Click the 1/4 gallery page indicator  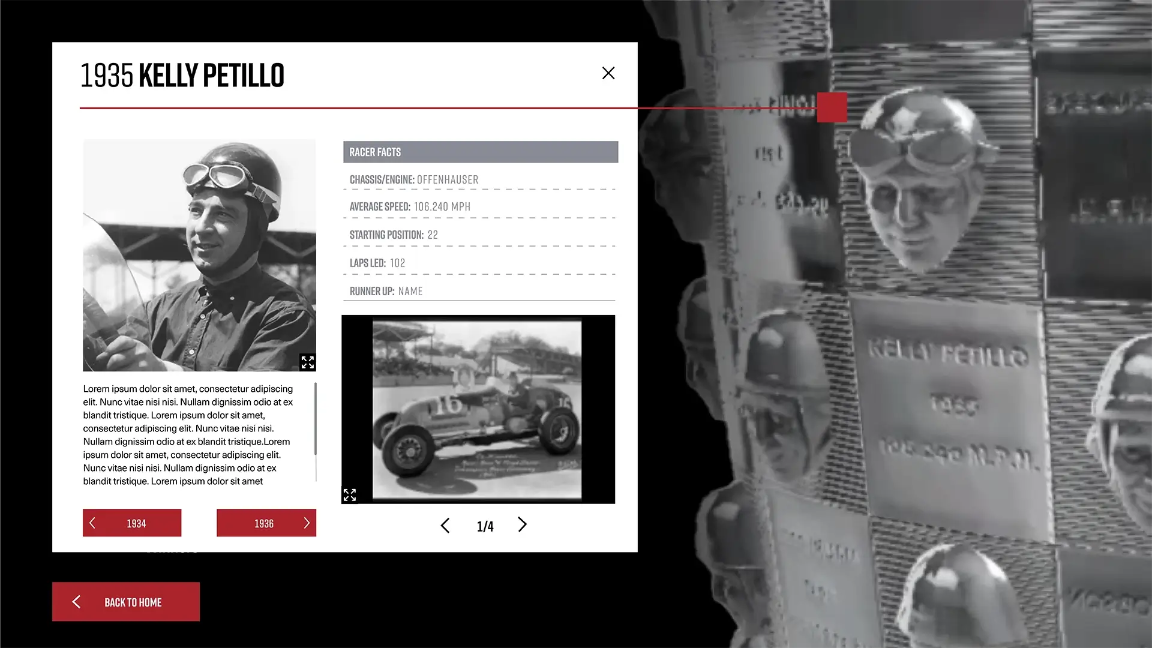(485, 527)
